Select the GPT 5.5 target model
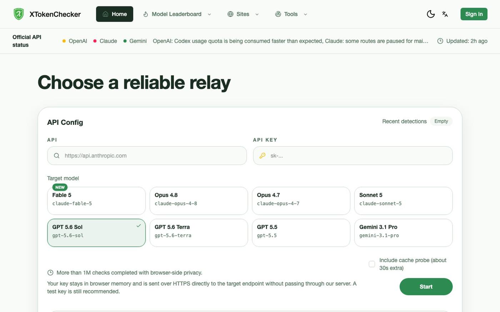The height and width of the screenshot is (312, 500). 301,233
